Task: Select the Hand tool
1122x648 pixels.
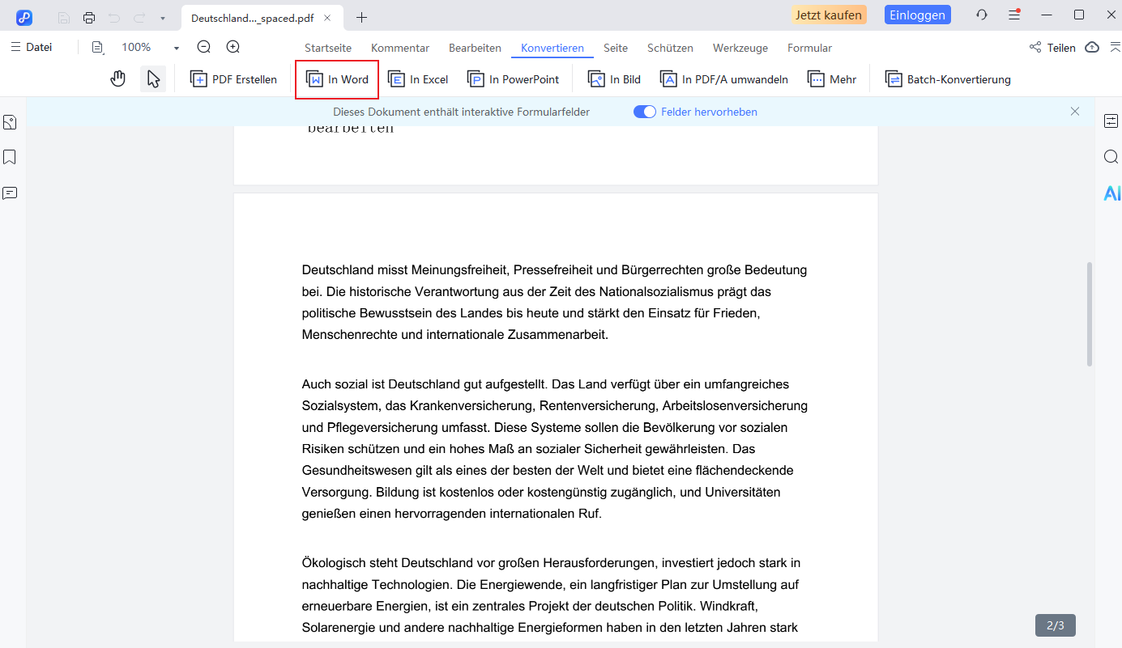Action: click(x=118, y=79)
